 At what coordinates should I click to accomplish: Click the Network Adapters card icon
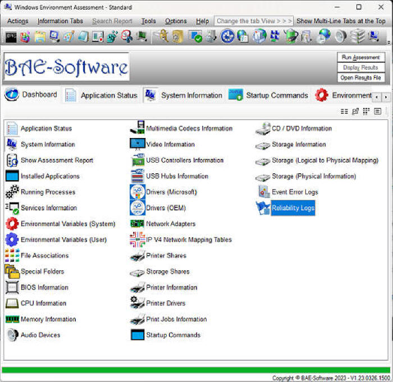click(138, 223)
